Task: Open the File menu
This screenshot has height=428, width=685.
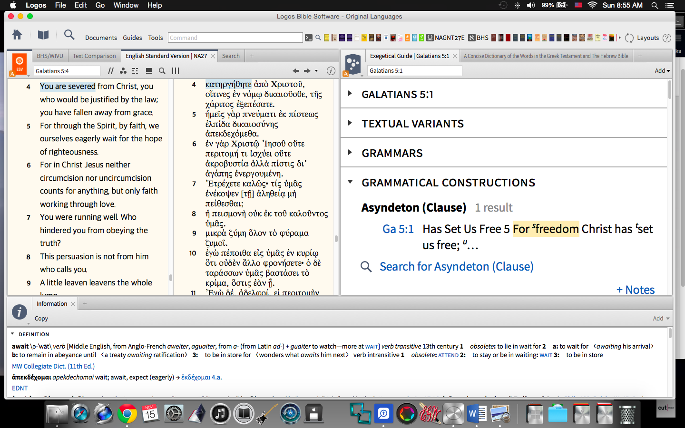Action: pyautogui.click(x=60, y=5)
